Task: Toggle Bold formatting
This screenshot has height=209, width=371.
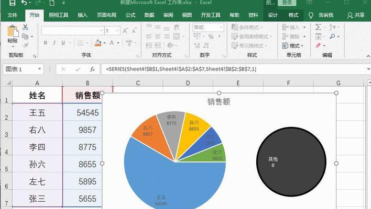Action: (46, 43)
